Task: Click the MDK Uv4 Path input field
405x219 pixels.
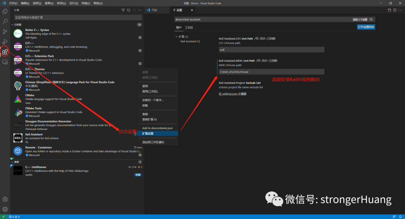Action: tap(271, 72)
